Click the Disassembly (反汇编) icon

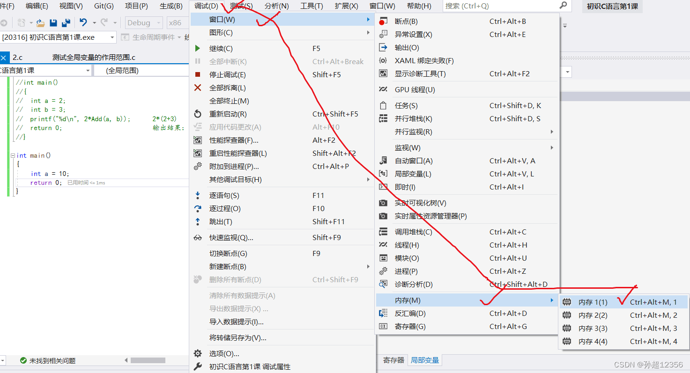[x=383, y=313]
